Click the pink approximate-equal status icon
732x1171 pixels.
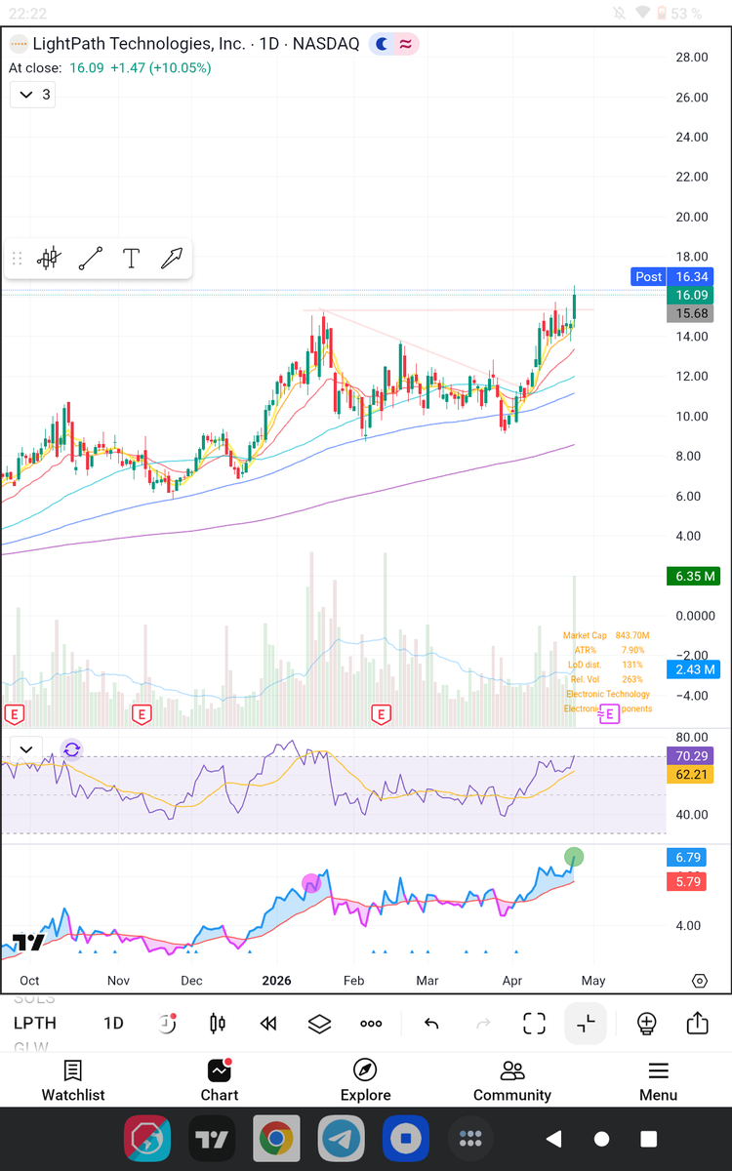coord(405,44)
